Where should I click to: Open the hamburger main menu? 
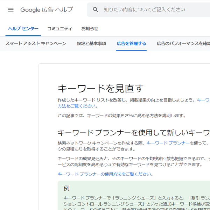click(x=11, y=10)
